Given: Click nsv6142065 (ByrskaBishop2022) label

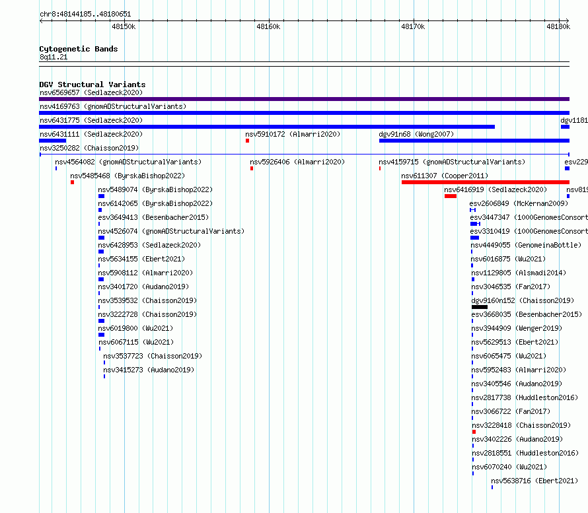Looking at the screenshot, I should [155, 203].
